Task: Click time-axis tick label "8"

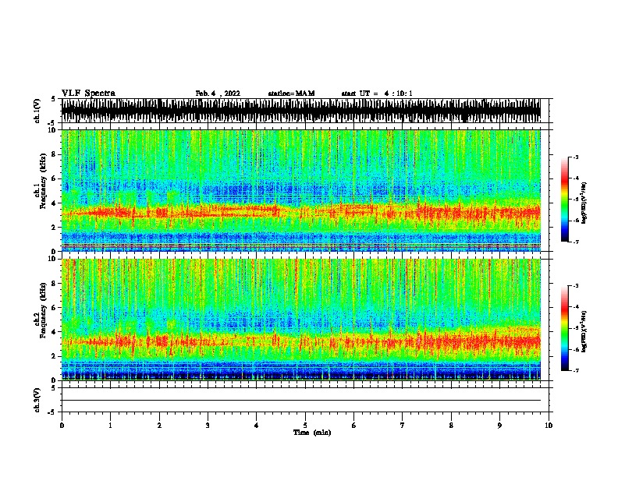Action: click(x=451, y=426)
